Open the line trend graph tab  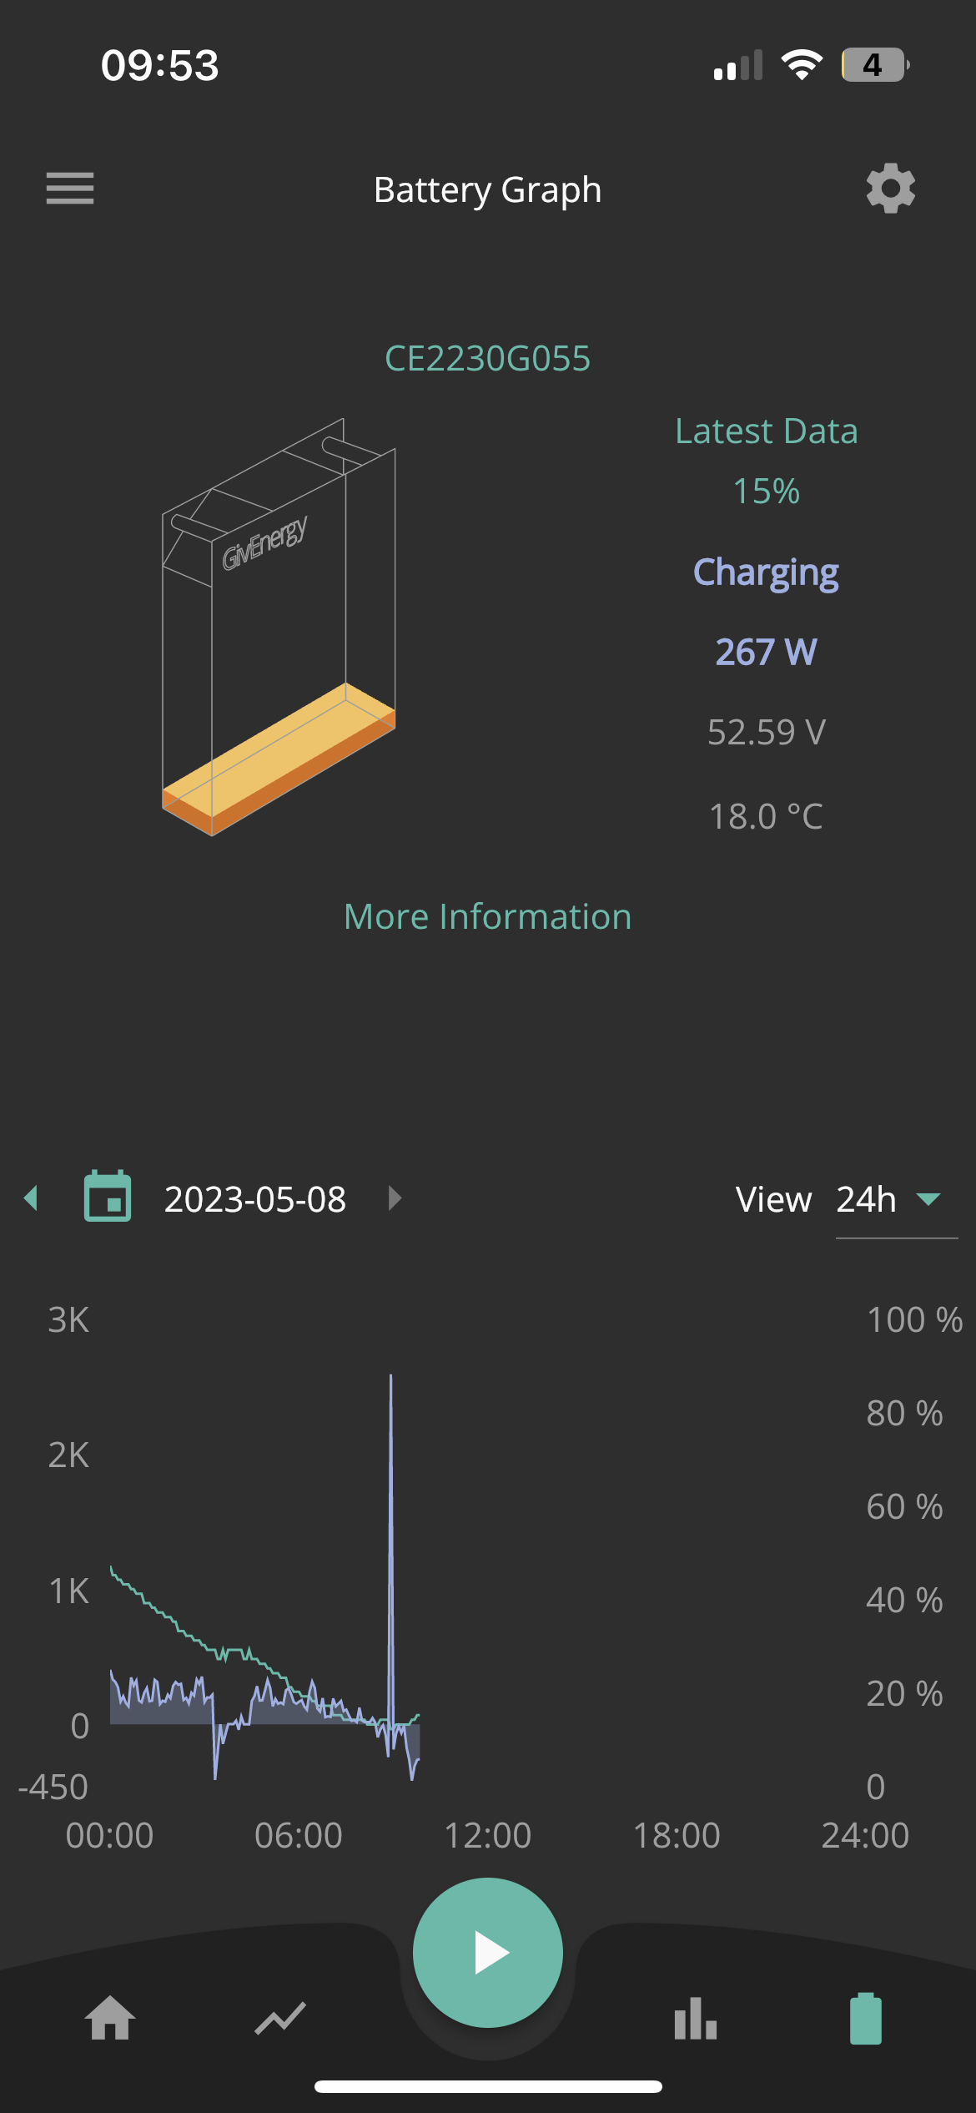click(x=280, y=2019)
